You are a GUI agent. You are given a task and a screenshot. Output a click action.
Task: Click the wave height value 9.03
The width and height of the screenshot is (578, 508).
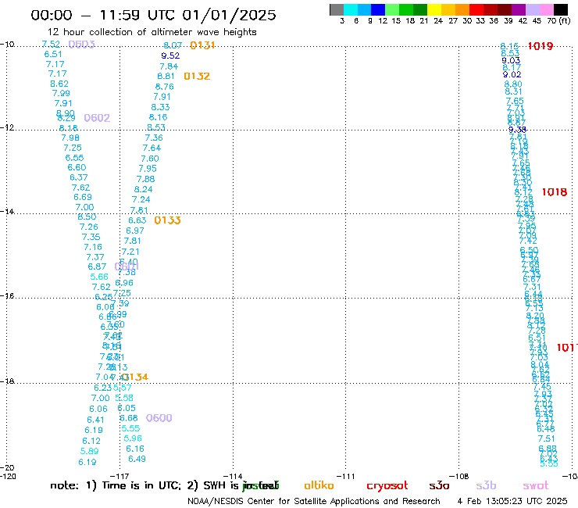coord(511,60)
